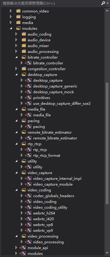Click the webrtc_h264 project icon

pos(29,213)
